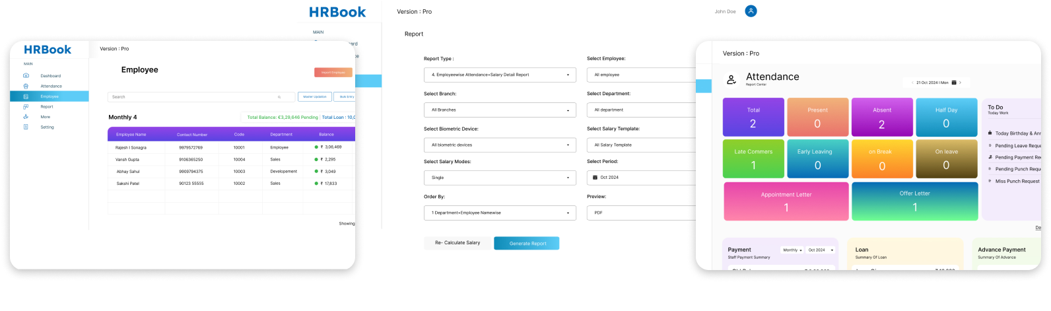1051x311 pixels.
Task: Click the purple Total attendance tile
Action: 753,118
